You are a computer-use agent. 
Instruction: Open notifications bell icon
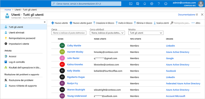coord(145,4)
